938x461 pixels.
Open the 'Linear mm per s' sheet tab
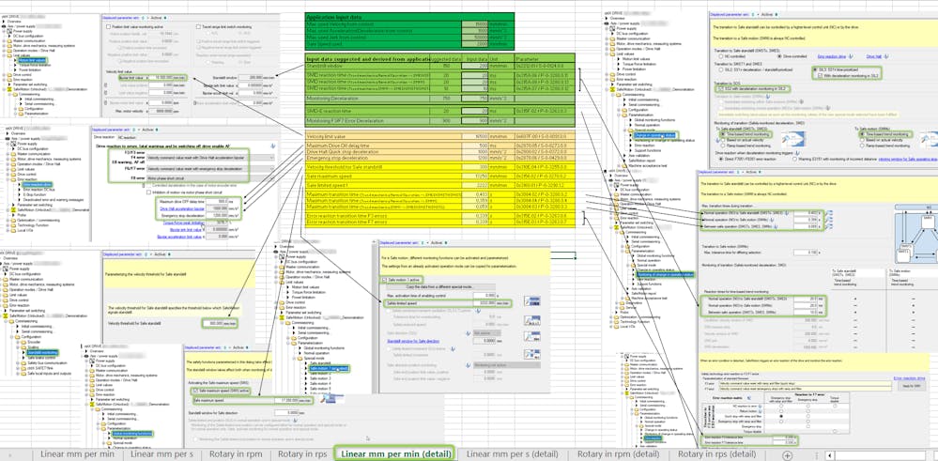(x=161, y=453)
